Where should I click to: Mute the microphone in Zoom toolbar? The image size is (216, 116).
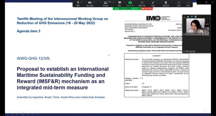pos(78,4)
